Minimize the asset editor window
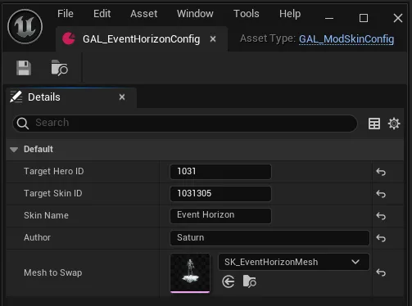 (x=329, y=18)
